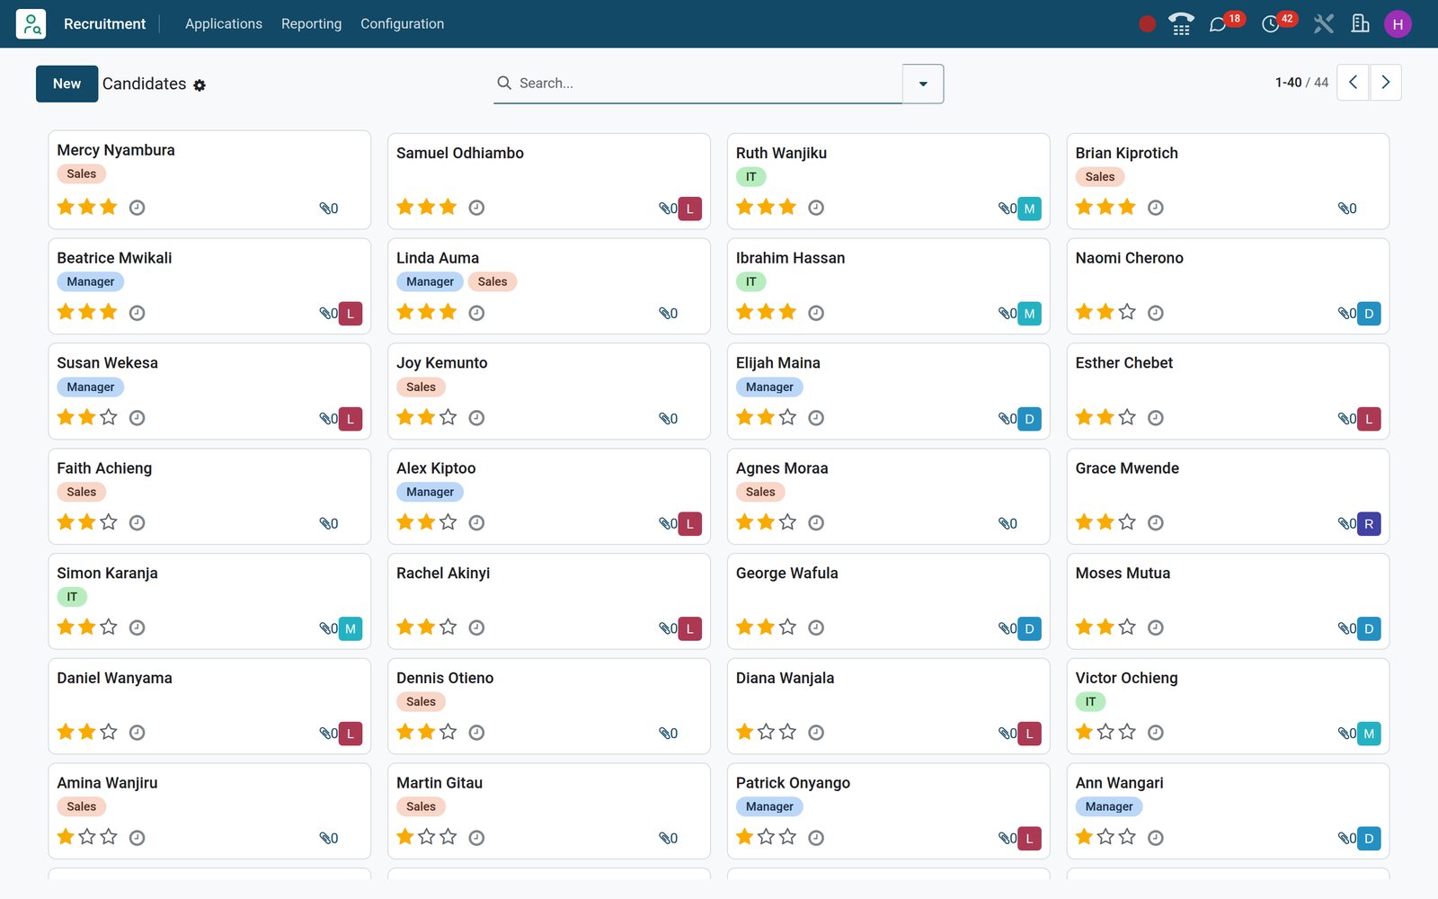The image size is (1438, 899).
Task: Click the Recruitment app title
Action: (x=104, y=24)
